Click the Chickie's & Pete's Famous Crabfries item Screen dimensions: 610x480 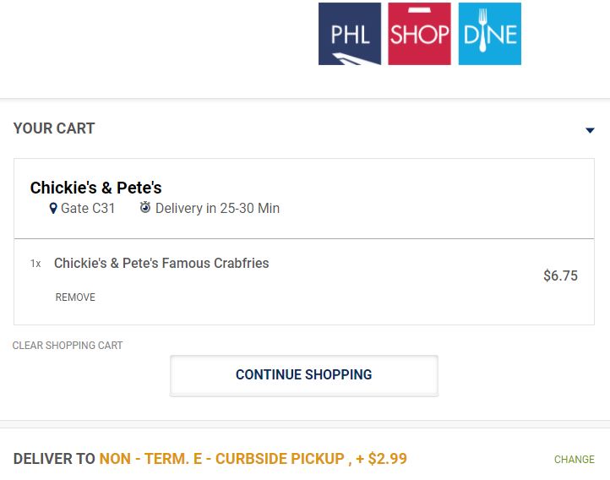161,264
